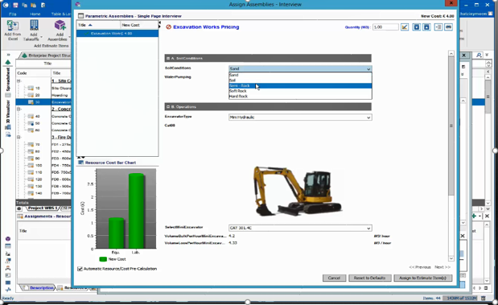This screenshot has height=305, width=498.
Task: Open the File menu tab
Action: click(13, 14)
